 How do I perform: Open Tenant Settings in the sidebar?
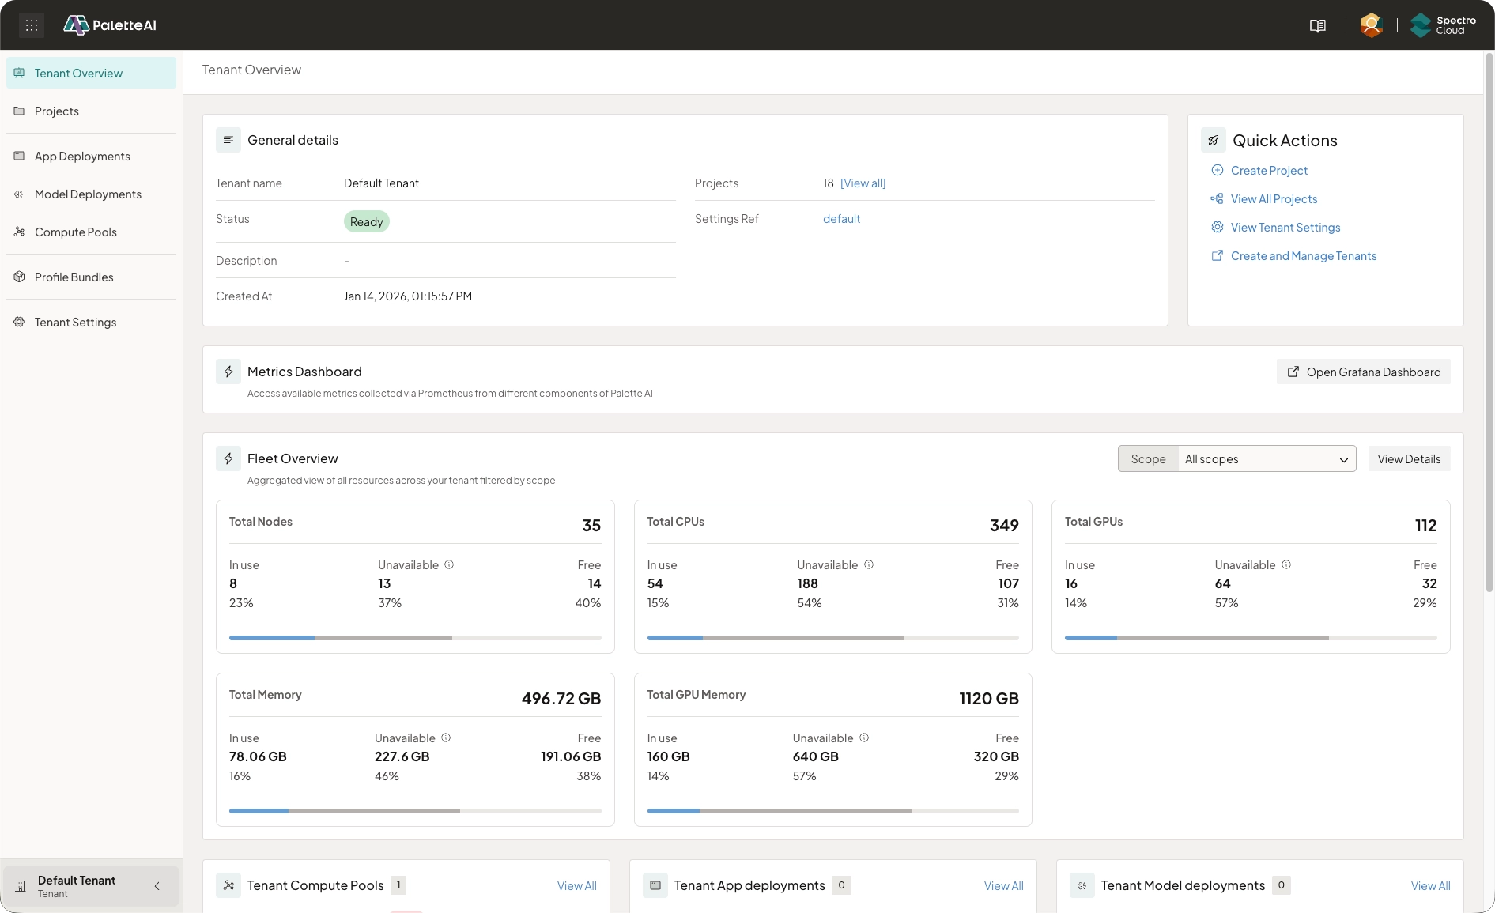pos(91,322)
